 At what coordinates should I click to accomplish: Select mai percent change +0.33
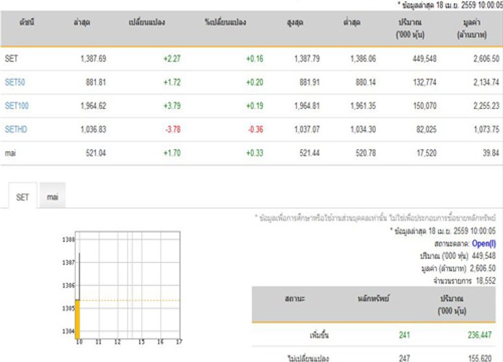[x=255, y=153]
